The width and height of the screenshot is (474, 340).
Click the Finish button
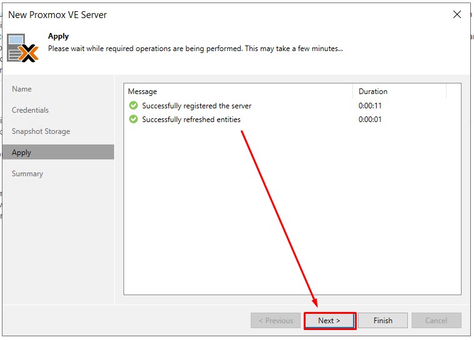point(383,321)
